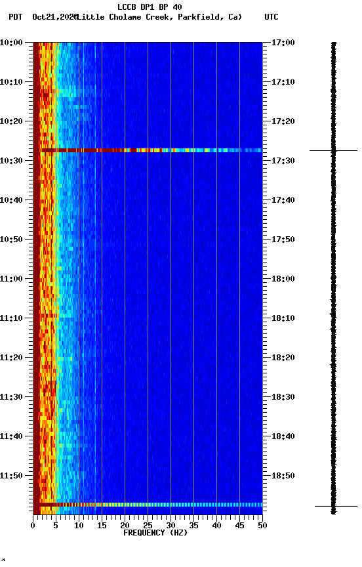This screenshot has height=567, width=362.
Task: Click the 11:30 PDT time label
Action: [x=11, y=397]
